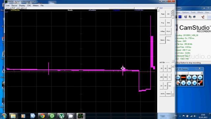Open the File menu in OSCILL
Image resolution: width=211 pixels, height=119 pixels.
[42, 6]
